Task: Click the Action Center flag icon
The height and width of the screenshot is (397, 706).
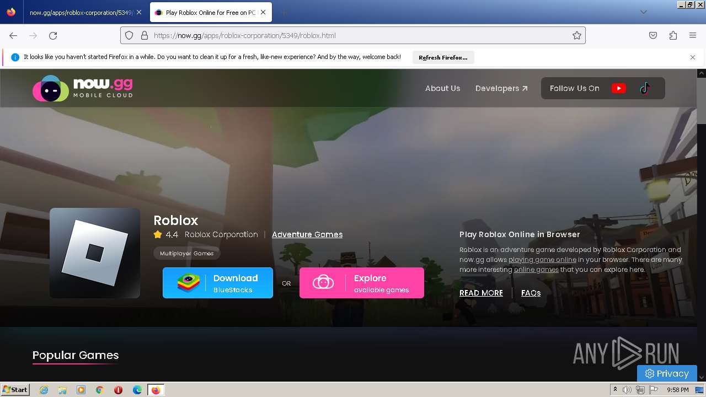Action: pos(654,390)
